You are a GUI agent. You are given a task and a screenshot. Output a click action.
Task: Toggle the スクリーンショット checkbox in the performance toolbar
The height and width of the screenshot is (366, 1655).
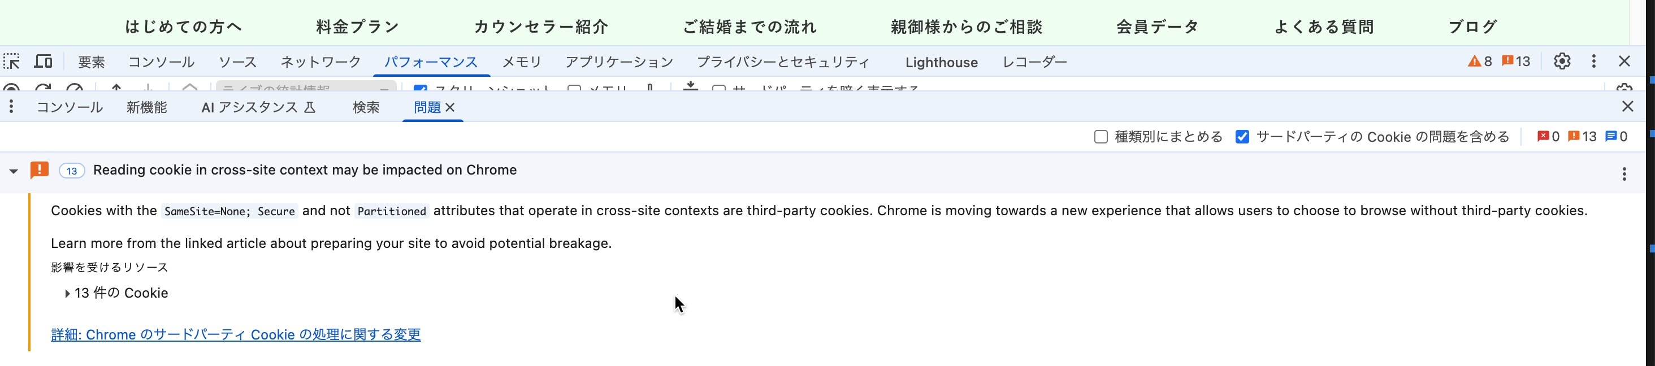421,88
